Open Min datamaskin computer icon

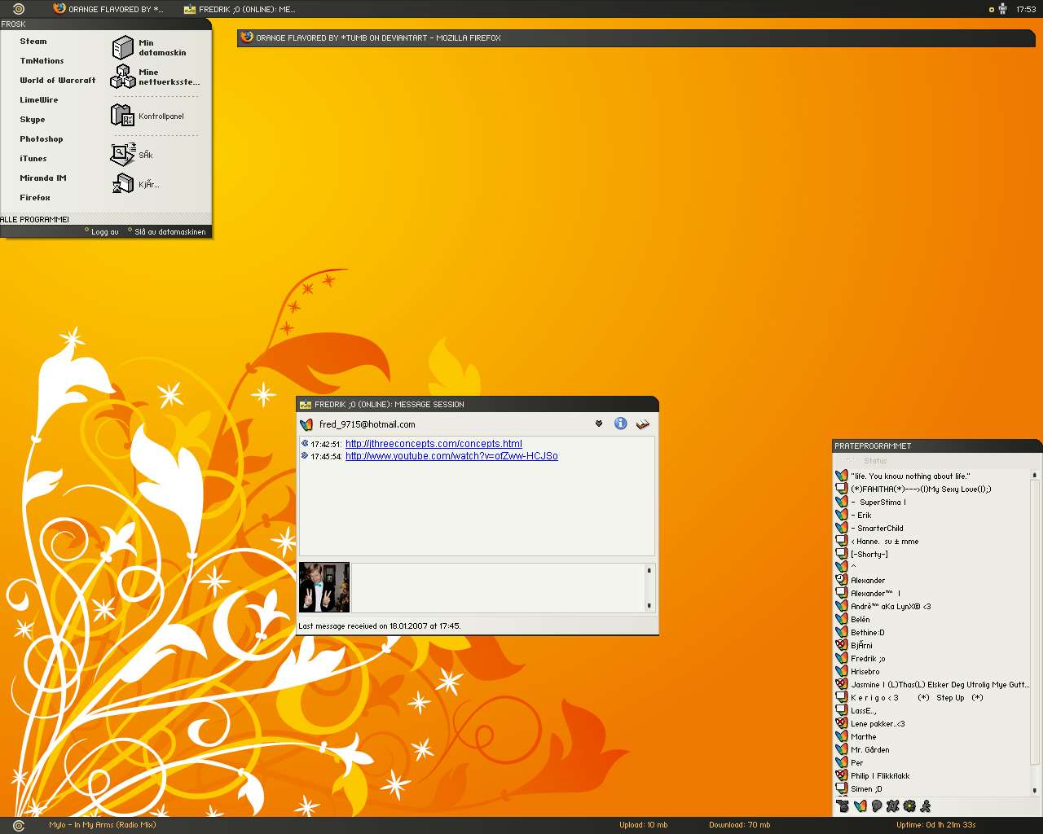click(122, 48)
